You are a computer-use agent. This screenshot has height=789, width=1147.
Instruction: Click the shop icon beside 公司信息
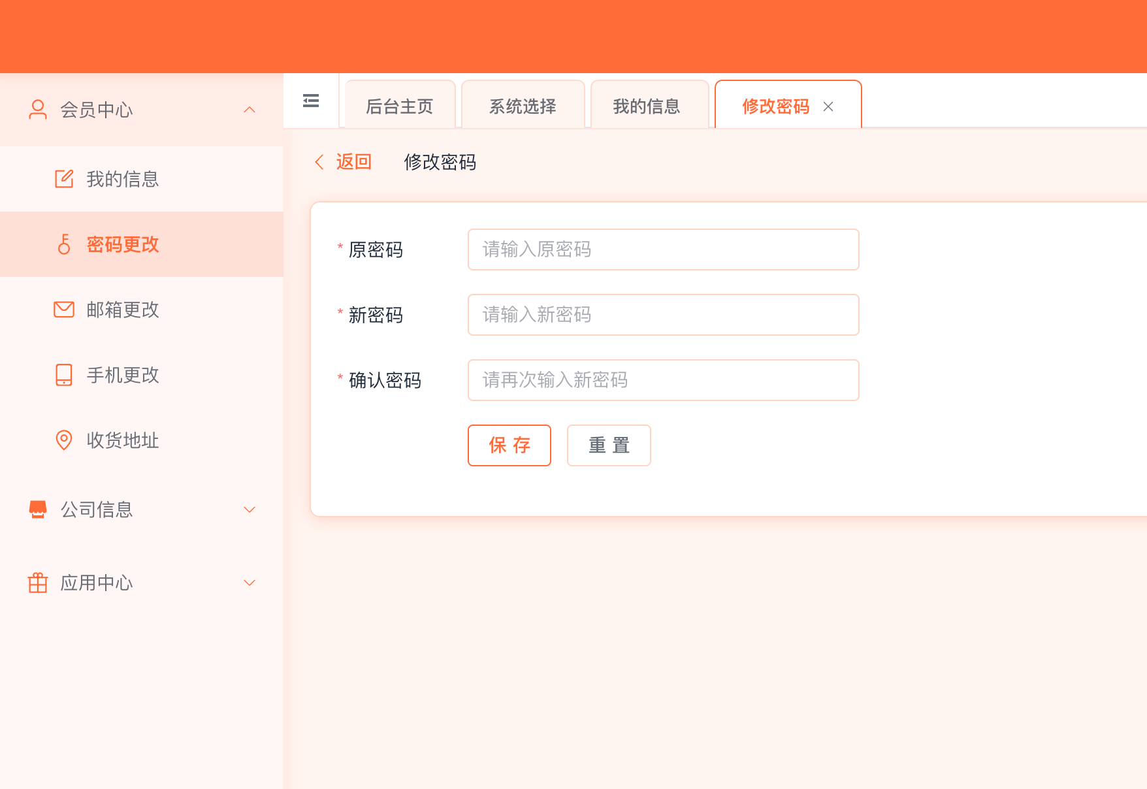pos(38,509)
